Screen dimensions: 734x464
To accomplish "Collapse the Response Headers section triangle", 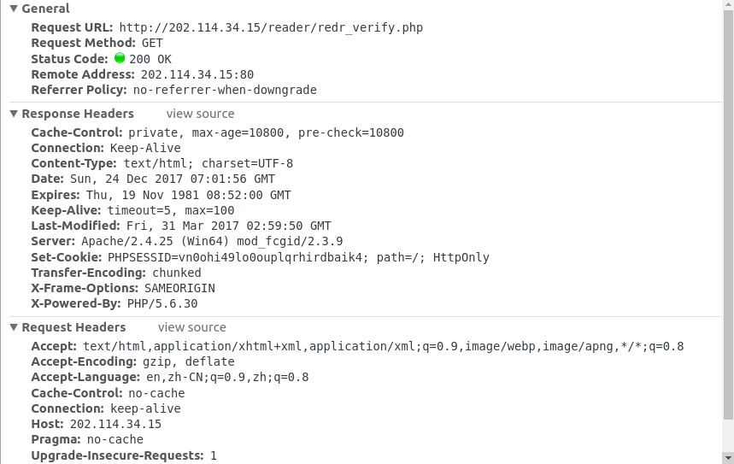I will 14,114.
